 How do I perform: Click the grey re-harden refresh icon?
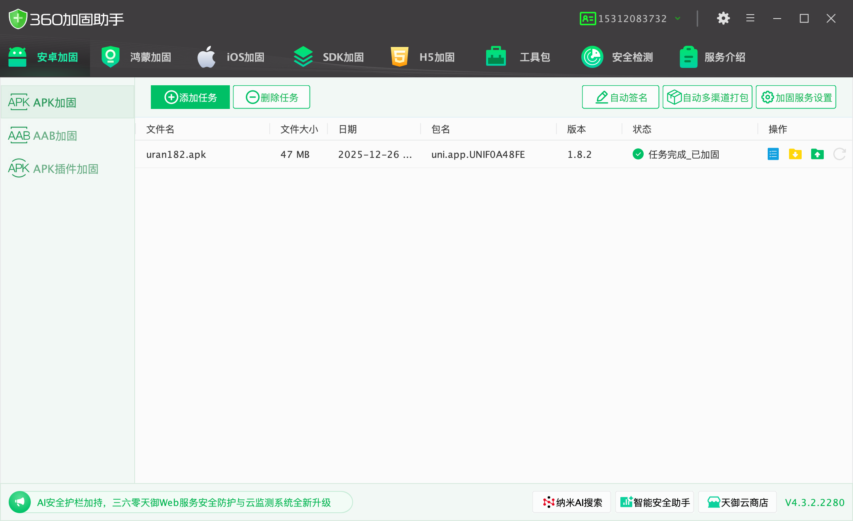click(839, 154)
